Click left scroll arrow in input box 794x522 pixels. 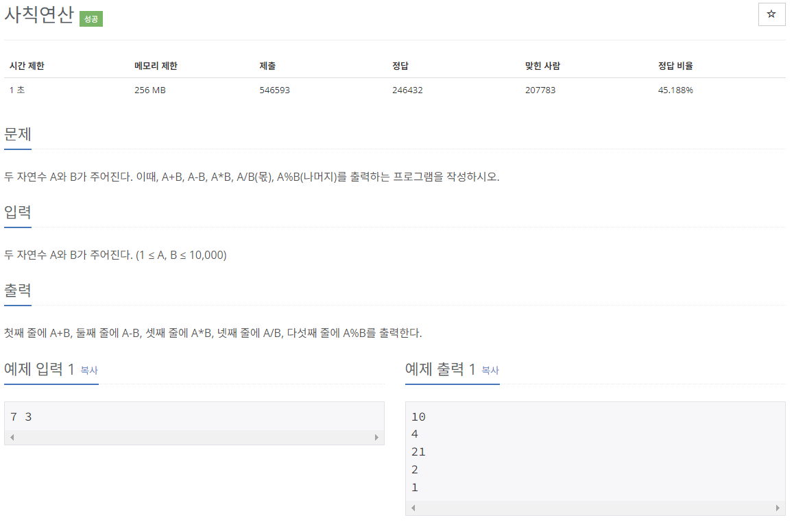(12, 437)
